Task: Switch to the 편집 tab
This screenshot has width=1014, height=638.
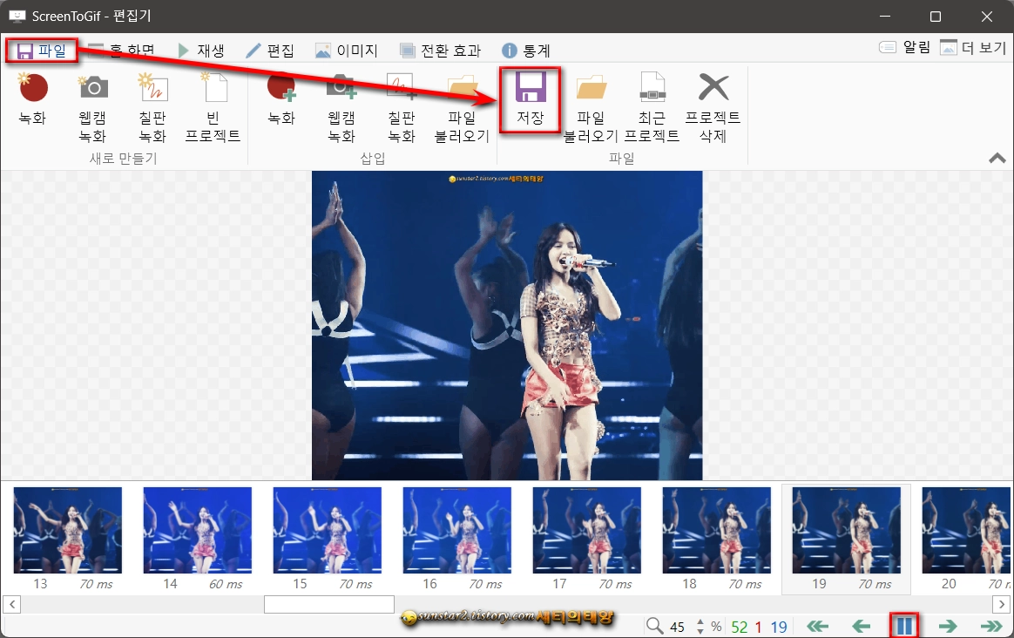Action: pyautogui.click(x=270, y=50)
